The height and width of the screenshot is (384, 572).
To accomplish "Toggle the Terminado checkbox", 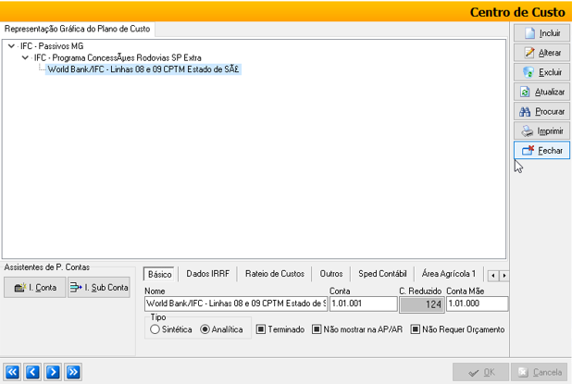I will 262,329.
